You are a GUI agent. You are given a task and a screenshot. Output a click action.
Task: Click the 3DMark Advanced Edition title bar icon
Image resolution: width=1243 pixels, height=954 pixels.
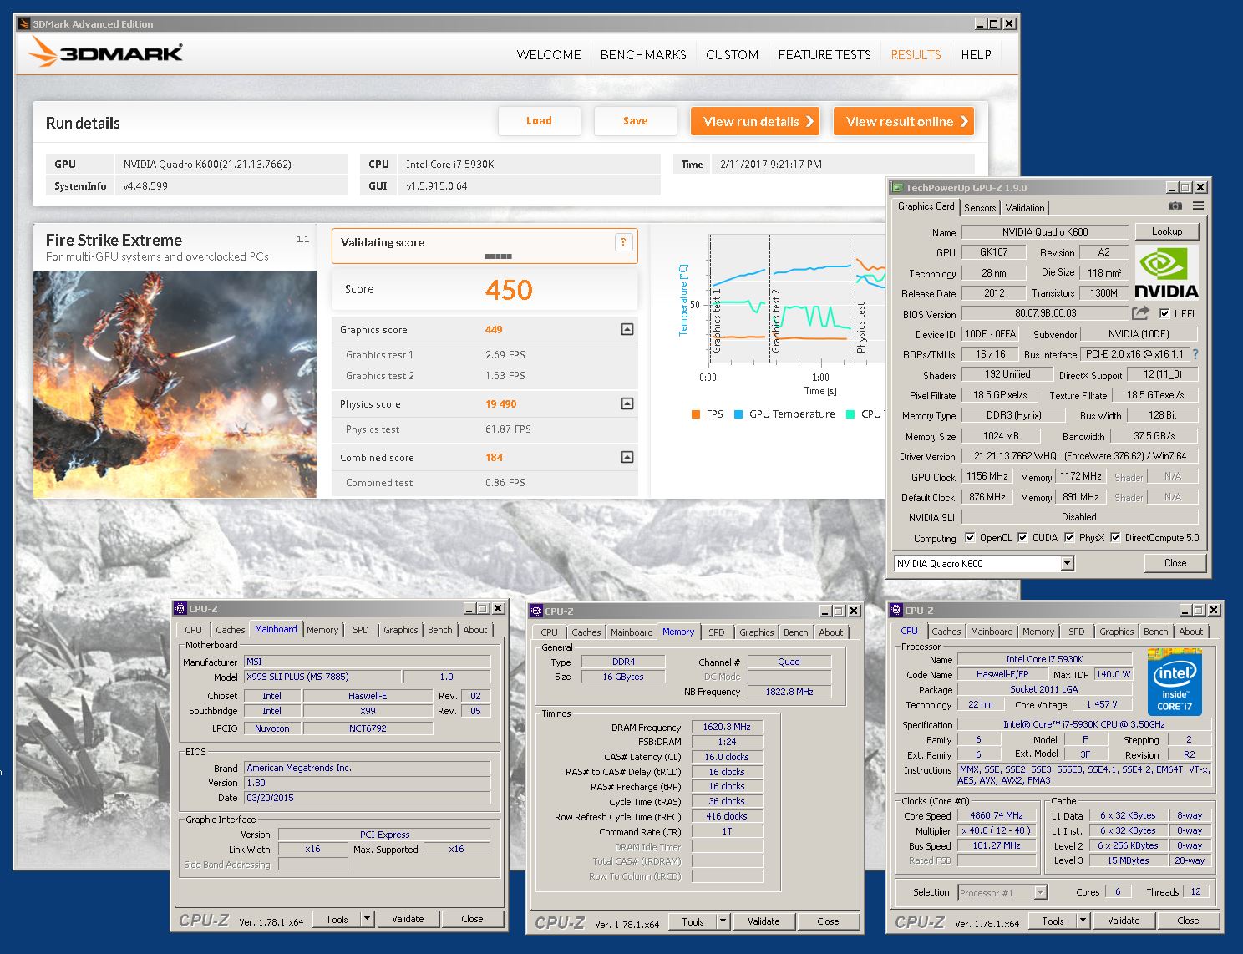click(x=24, y=23)
